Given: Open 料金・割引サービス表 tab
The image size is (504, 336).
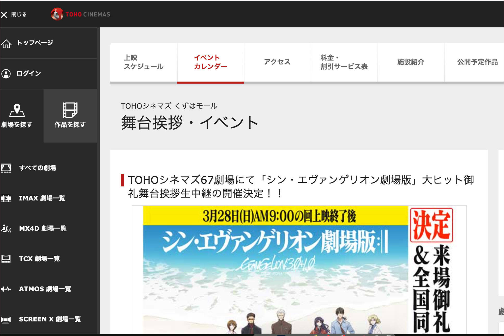Looking at the screenshot, I should [344, 62].
